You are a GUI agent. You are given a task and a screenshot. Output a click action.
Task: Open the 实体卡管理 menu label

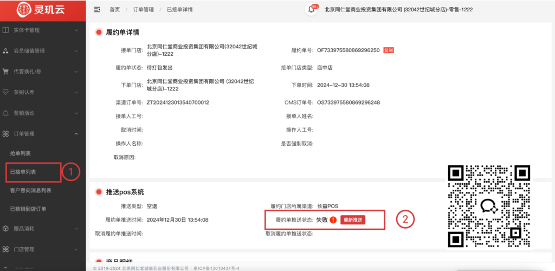[x=27, y=30]
